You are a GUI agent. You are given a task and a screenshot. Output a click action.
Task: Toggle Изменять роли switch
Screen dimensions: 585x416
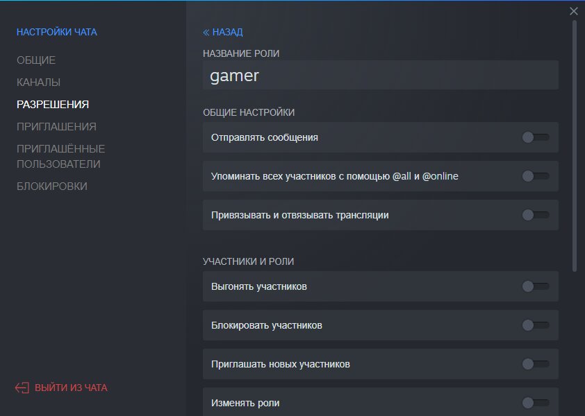[x=536, y=403]
